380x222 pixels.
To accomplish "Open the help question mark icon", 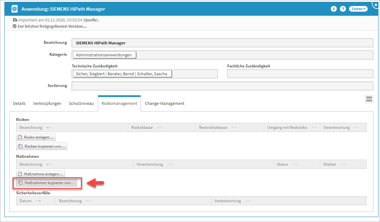I will [x=343, y=9].
